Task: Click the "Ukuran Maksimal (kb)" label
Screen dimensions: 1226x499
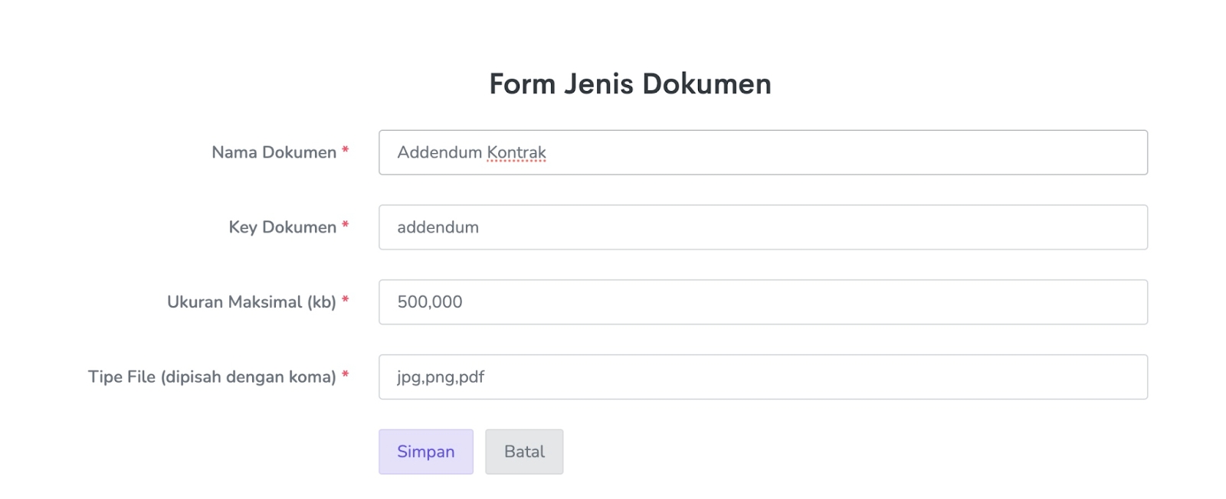Action: [251, 302]
